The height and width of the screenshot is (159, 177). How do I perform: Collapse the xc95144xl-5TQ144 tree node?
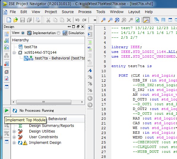[14, 53]
